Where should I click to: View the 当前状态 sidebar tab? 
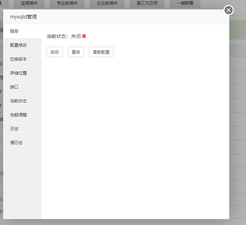point(22,101)
